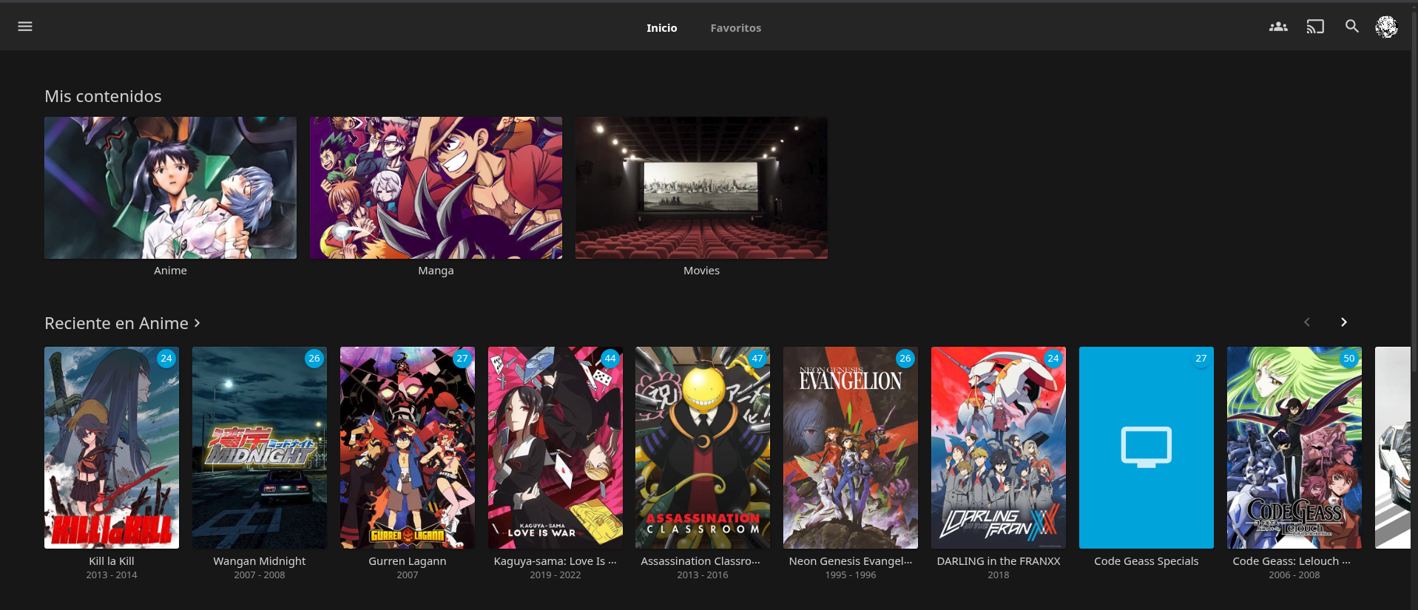
Task: Click the 24 badge on DARLING in the FRANXX
Action: 1053,359
